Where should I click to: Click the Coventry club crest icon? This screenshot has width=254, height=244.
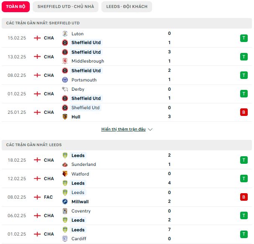(65, 211)
